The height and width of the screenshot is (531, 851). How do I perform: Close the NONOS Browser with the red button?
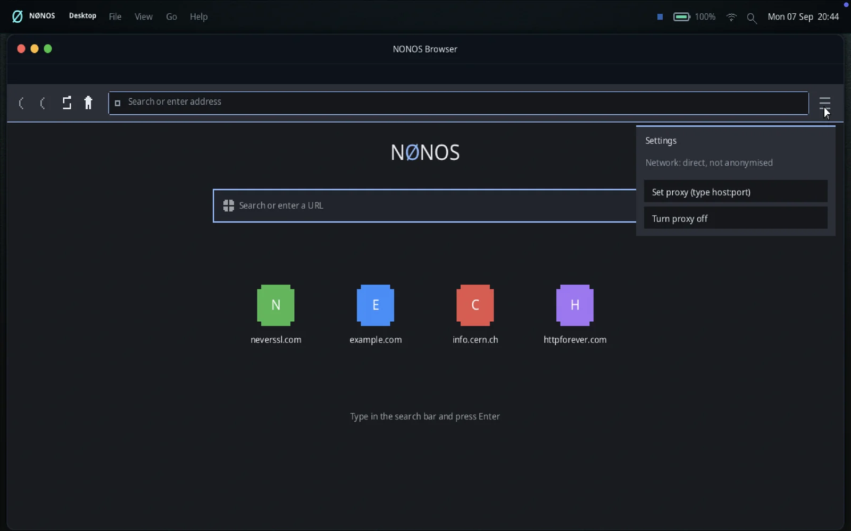pyautogui.click(x=21, y=49)
